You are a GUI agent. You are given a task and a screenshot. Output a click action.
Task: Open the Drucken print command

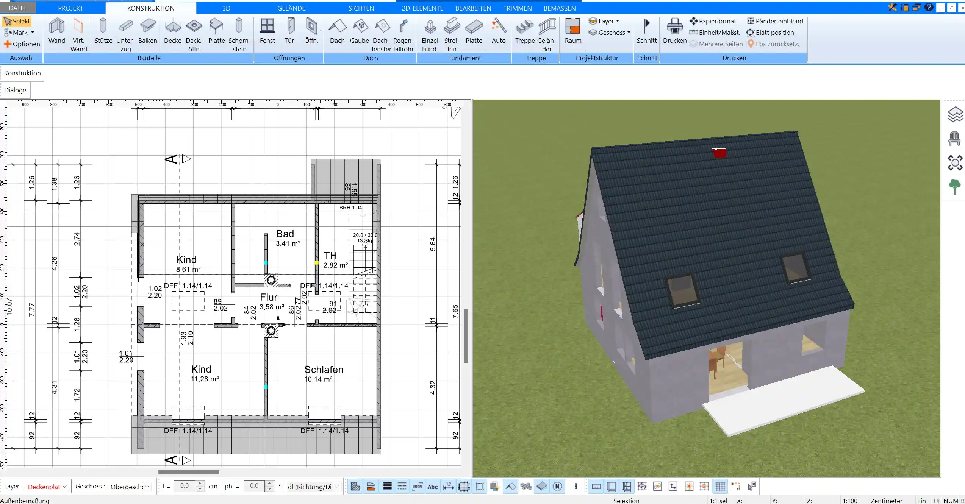[x=674, y=31]
